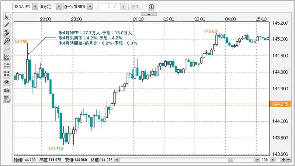This screenshot has height=166, width=295.
Task: Click the plus button to zoom chart
Action: (283, 160)
